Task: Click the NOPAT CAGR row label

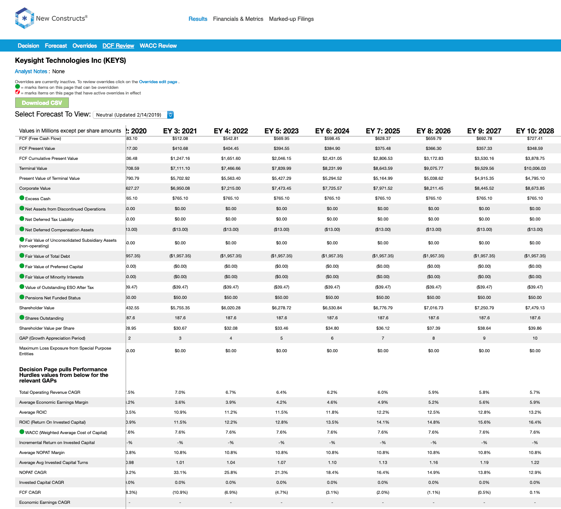Action: (33, 473)
